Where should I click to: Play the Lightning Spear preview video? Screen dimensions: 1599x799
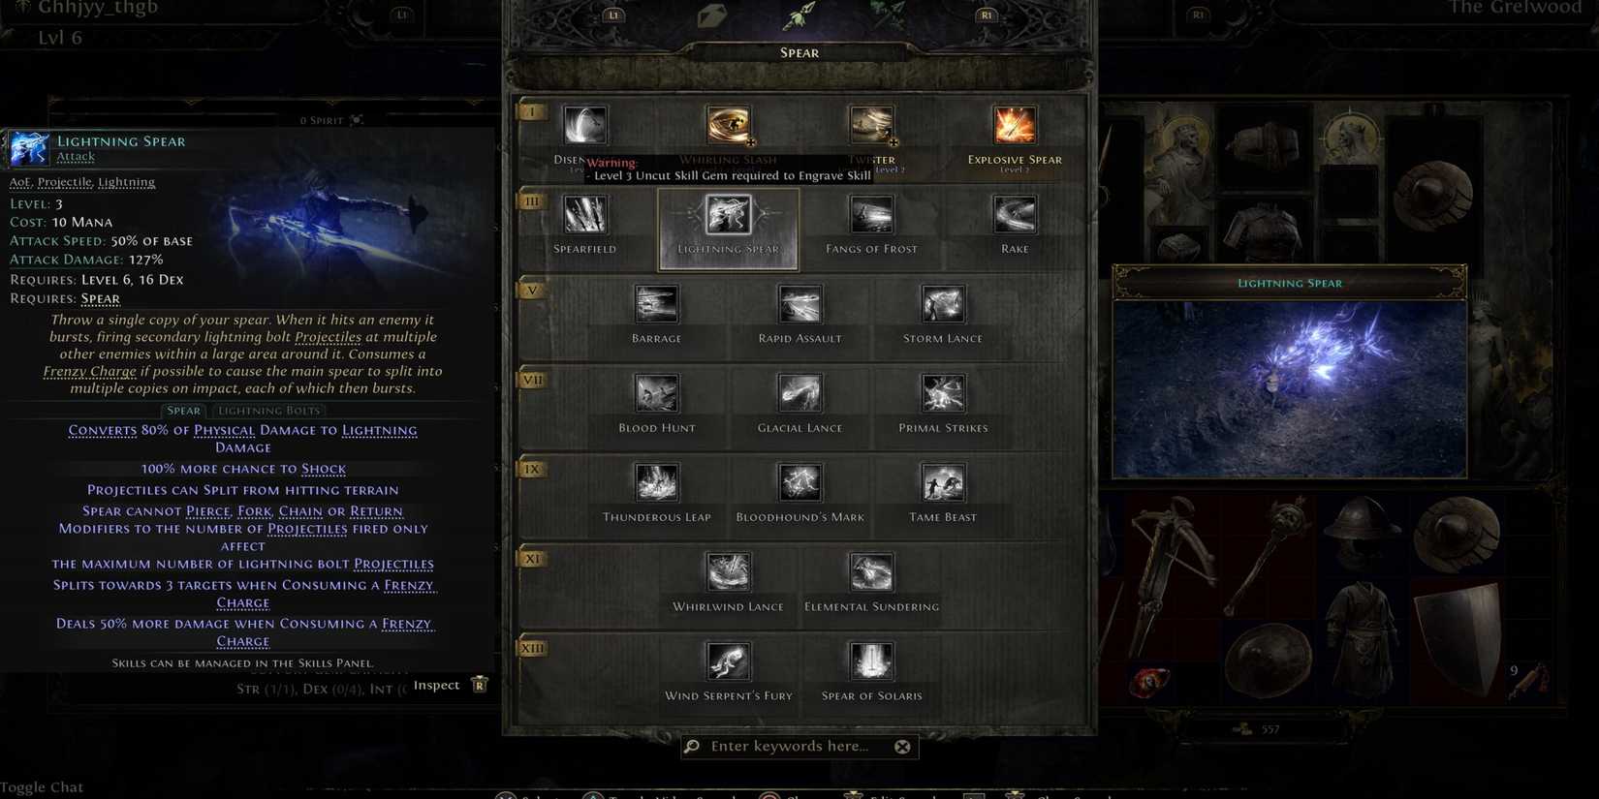tap(1289, 389)
